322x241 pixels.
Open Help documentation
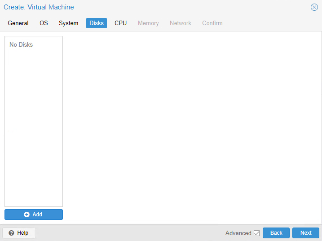pyautogui.click(x=19, y=233)
